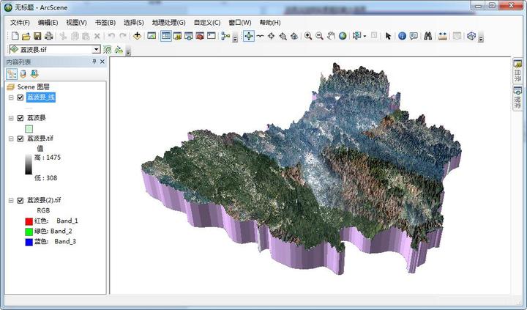Hide the 荔波县(2).tif layer
This screenshot has height=310, width=527.
point(20,200)
